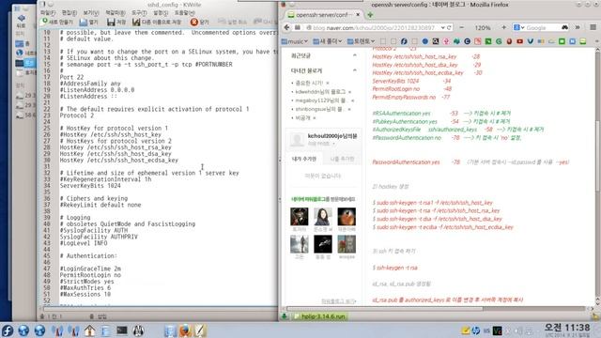The image size is (601, 338).
Task: Expand the 토렌트 bookmarks folder
Action: point(361,41)
